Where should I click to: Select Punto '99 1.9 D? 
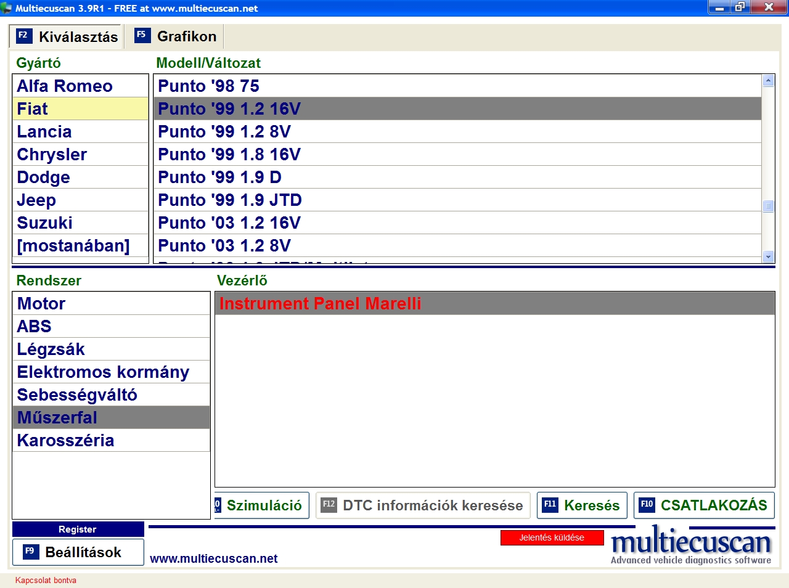[x=457, y=177]
